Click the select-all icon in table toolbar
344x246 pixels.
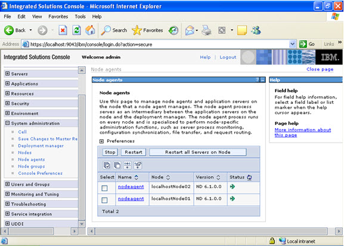pyautogui.click(x=107, y=165)
